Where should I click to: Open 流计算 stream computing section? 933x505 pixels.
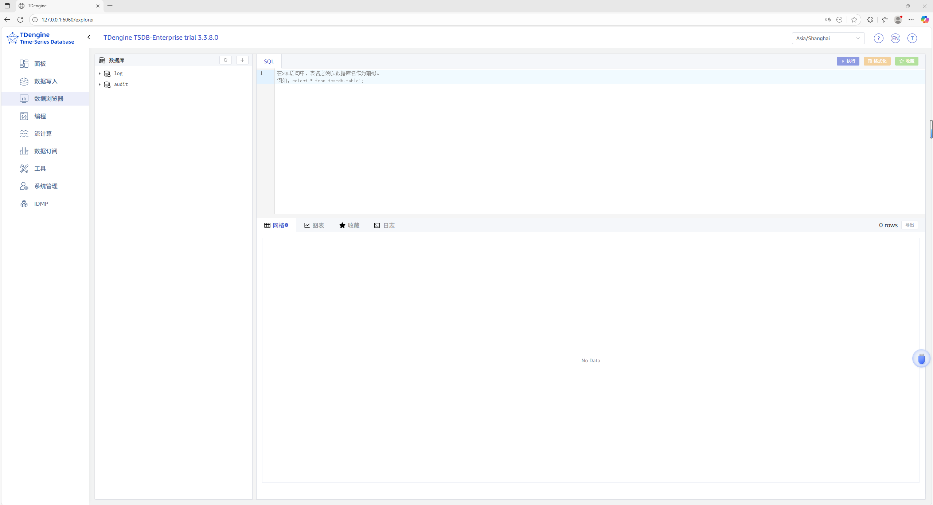click(43, 134)
